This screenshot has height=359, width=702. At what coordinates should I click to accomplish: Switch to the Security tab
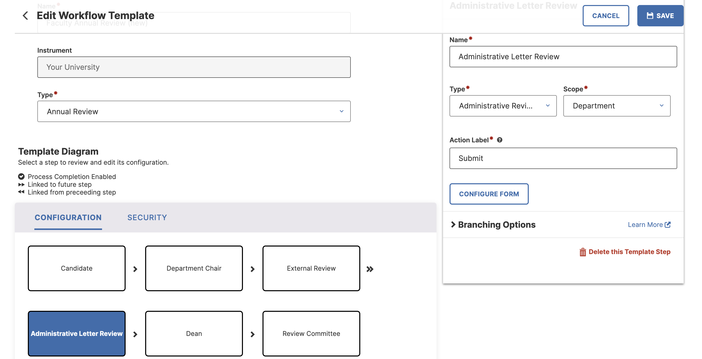(x=147, y=217)
